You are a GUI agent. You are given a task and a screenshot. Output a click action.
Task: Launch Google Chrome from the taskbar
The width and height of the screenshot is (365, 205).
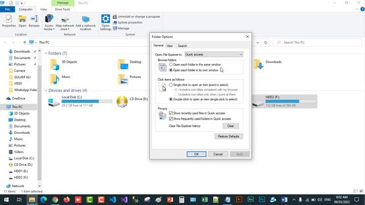(55, 200)
